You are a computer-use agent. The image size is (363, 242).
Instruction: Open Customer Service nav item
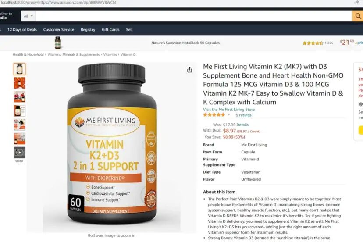click(59, 30)
